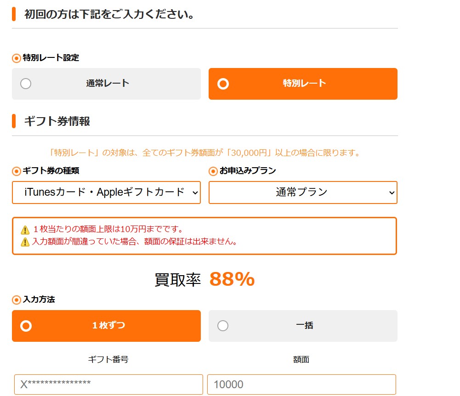Select the 通常レート radio option
The image size is (460, 396).
coord(106,84)
